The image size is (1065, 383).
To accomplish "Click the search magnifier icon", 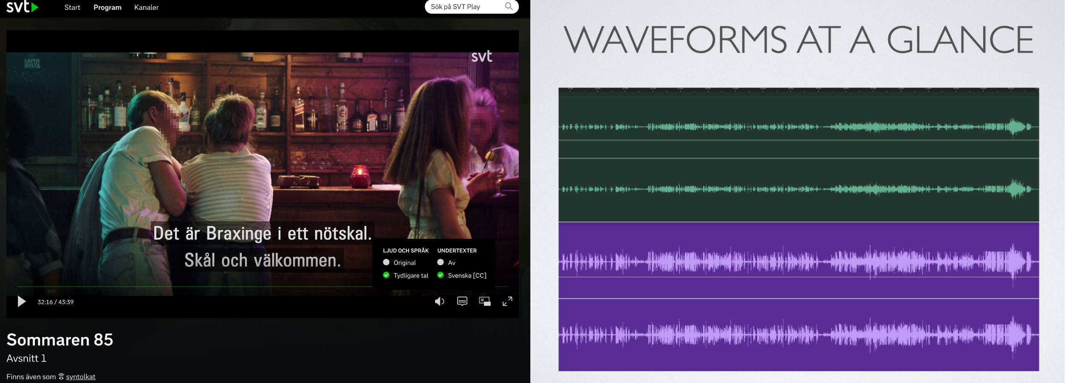I will [509, 6].
